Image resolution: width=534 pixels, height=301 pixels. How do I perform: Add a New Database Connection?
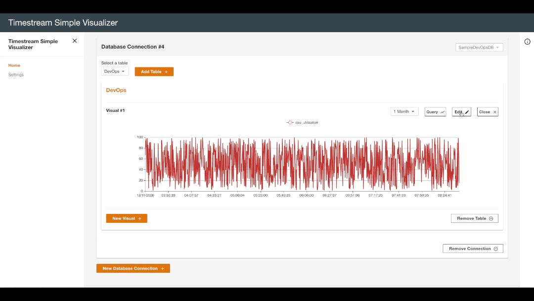pyautogui.click(x=133, y=268)
